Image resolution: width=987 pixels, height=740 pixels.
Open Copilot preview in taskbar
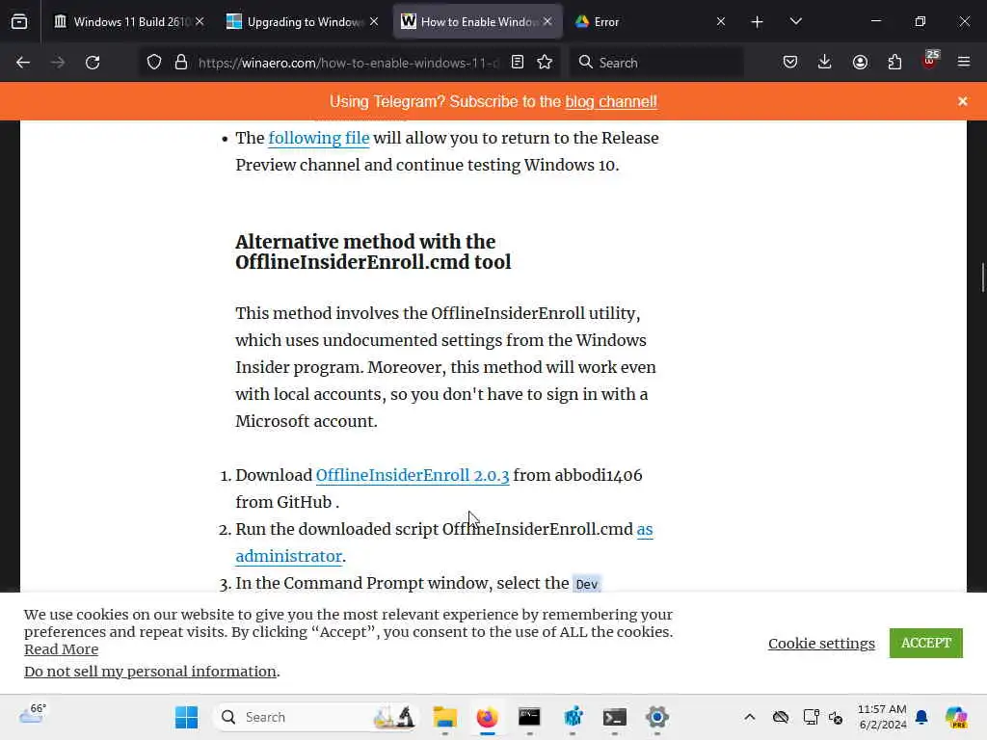click(x=956, y=717)
